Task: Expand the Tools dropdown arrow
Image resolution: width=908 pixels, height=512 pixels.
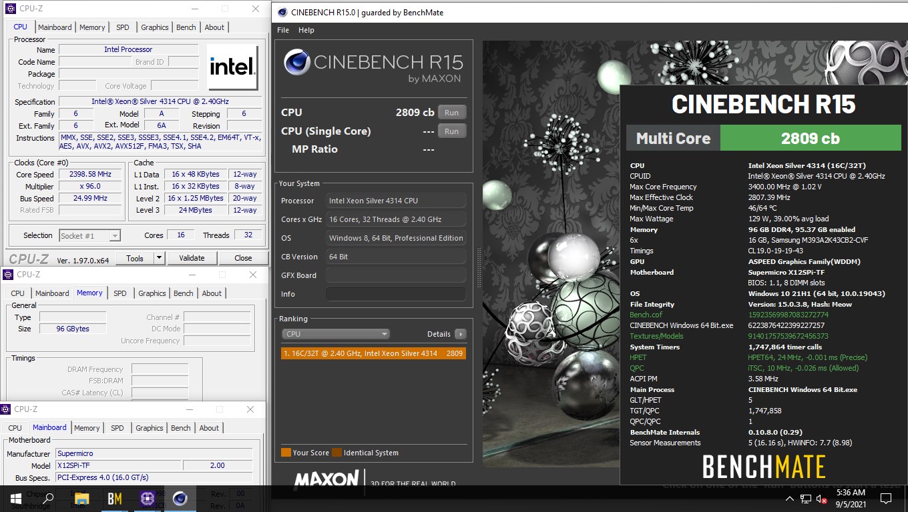Action: point(159,258)
